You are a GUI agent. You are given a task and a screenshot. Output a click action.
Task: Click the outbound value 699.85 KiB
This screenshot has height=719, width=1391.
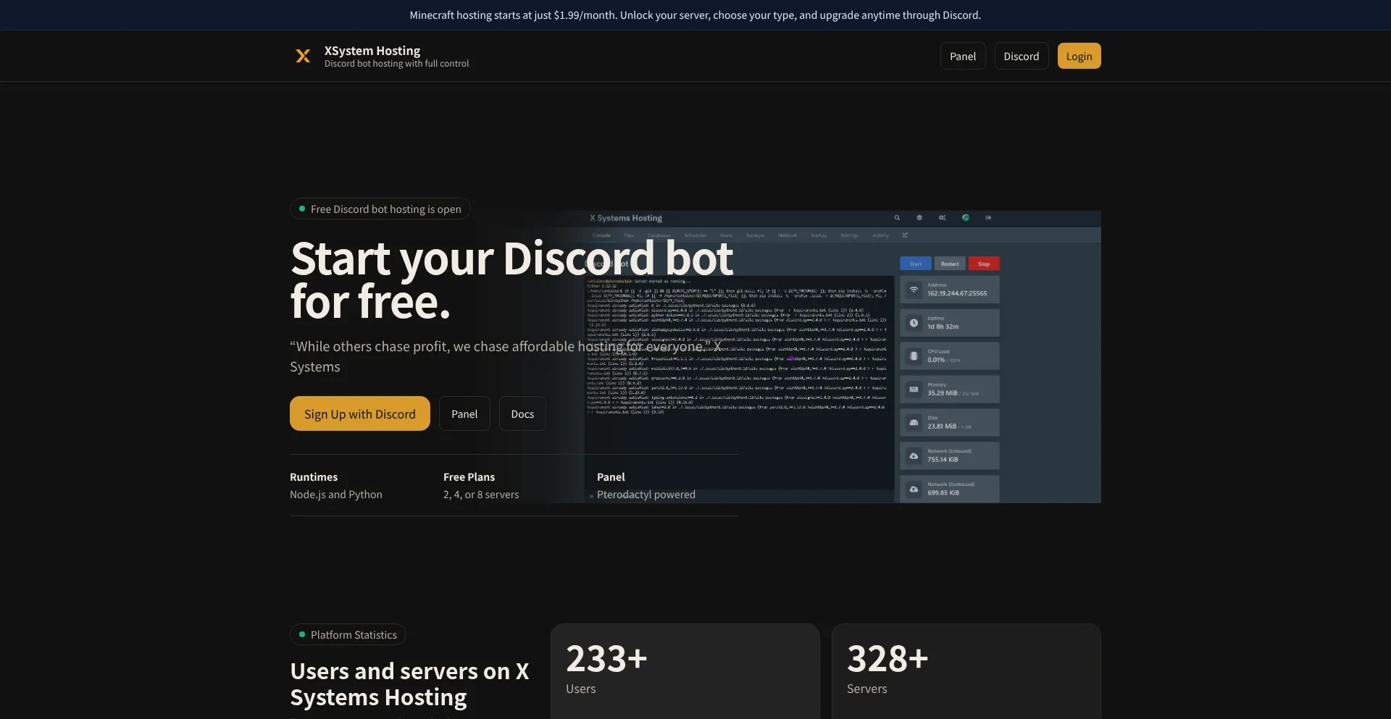[x=943, y=493]
